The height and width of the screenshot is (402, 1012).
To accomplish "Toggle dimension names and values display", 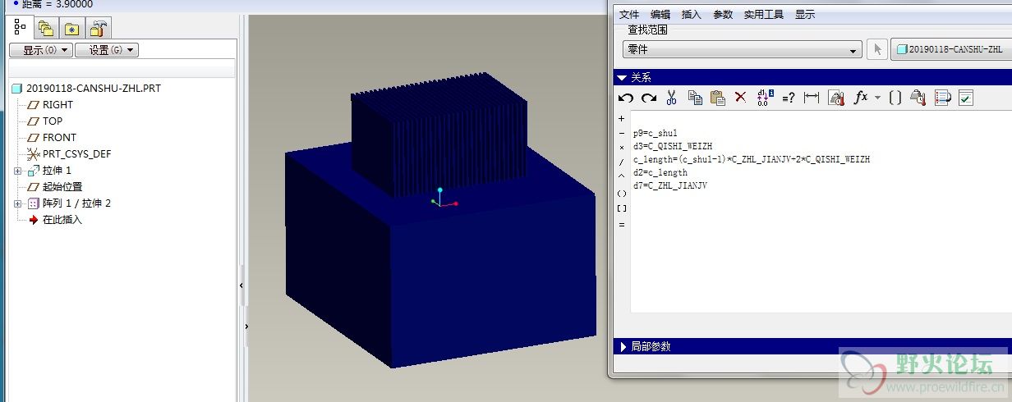I will tap(765, 98).
